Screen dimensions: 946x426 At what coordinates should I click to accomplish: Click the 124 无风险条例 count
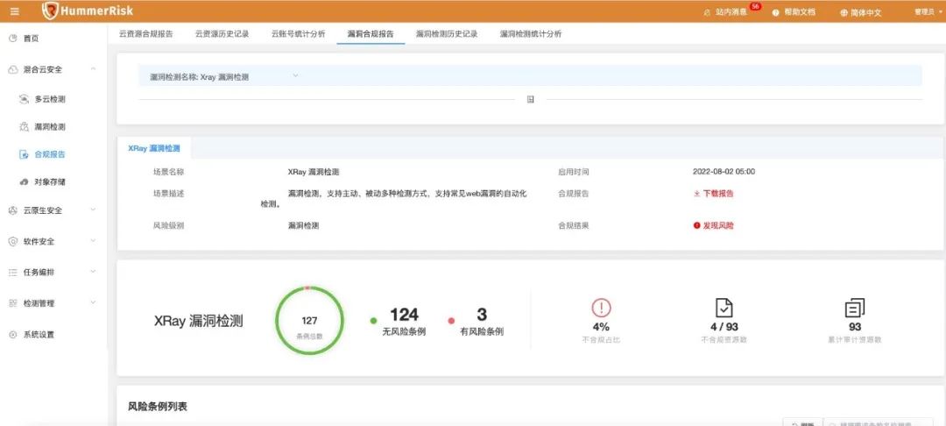pyautogui.click(x=404, y=315)
